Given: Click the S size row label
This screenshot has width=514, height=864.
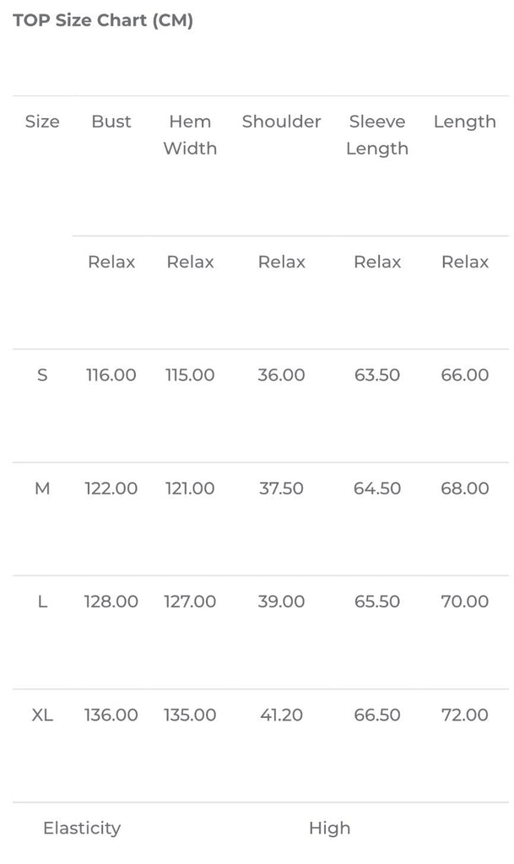Looking at the screenshot, I should 42,375.
